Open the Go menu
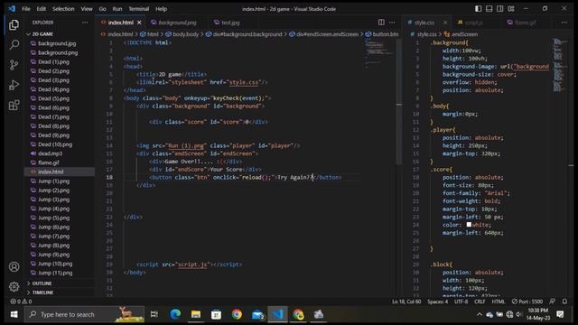This screenshot has width=578, height=325. [x=102, y=8]
